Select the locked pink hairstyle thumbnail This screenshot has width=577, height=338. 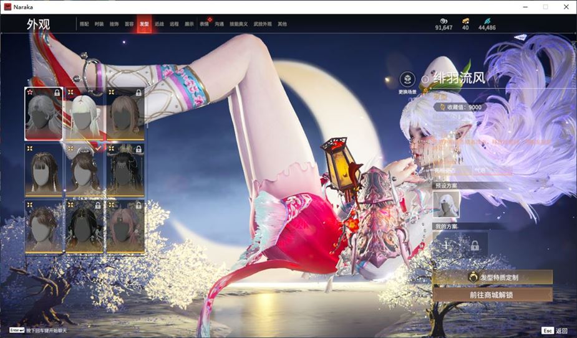125,227
